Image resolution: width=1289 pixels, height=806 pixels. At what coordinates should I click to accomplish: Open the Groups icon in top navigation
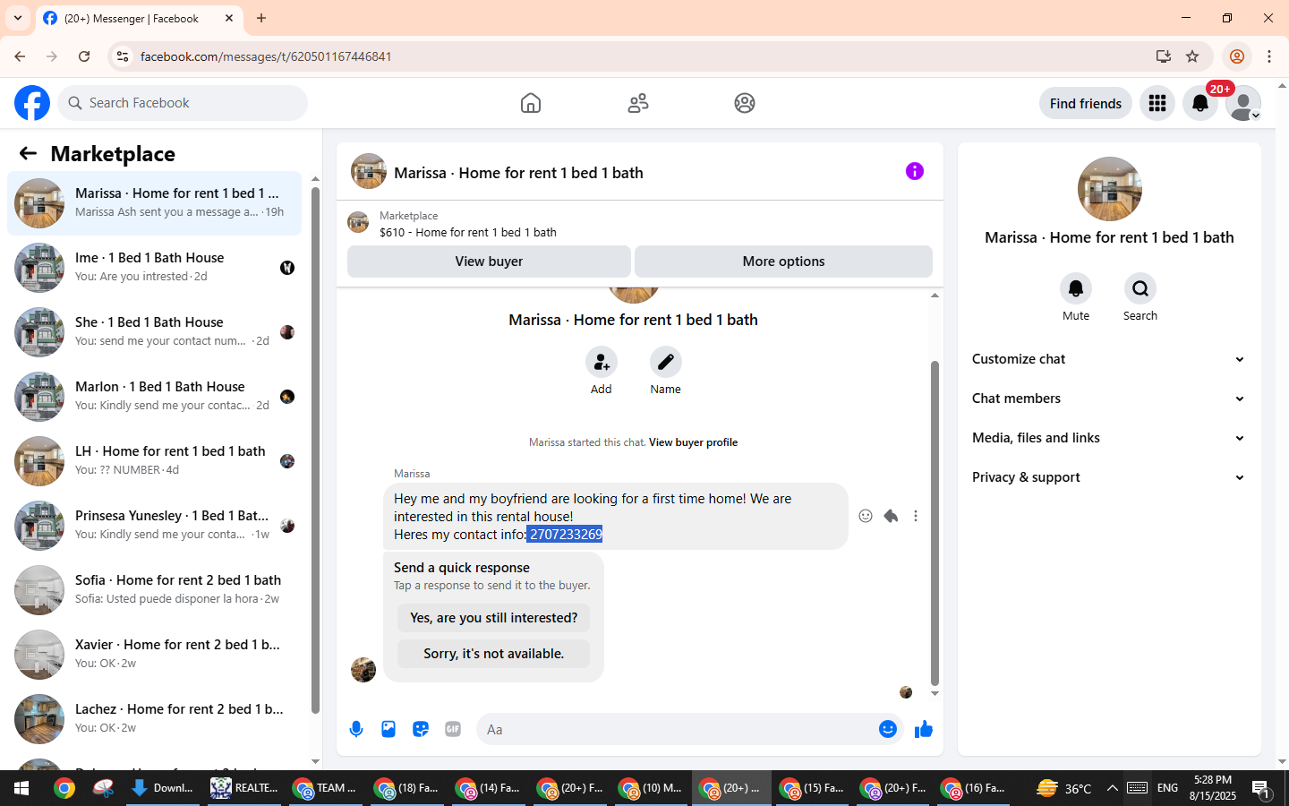pos(745,103)
